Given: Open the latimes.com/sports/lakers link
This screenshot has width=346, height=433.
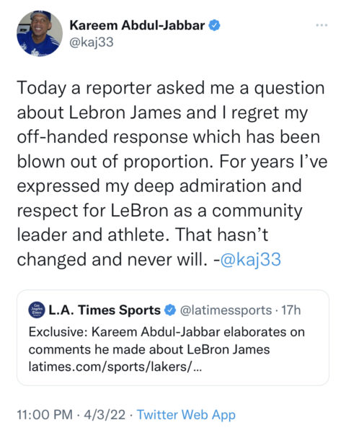Looking at the screenshot, I should (115, 367).
